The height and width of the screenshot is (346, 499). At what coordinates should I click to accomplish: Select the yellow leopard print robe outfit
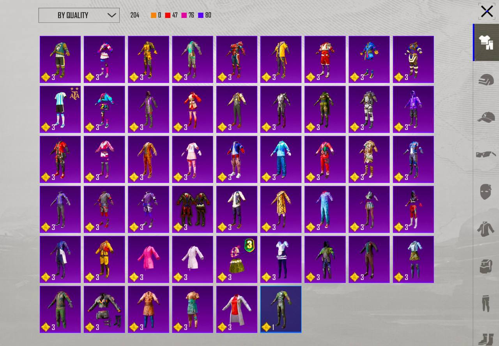281,209
